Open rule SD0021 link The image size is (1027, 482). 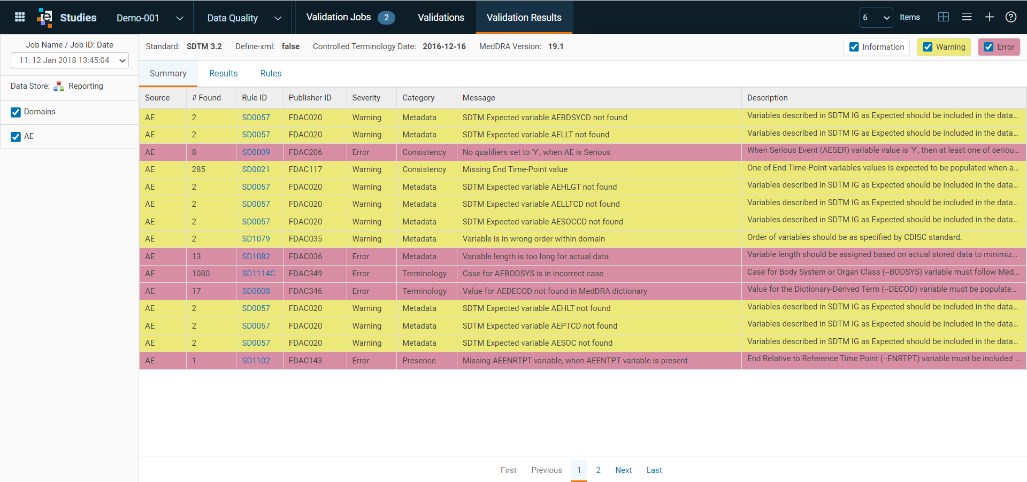tap(256, 169)
